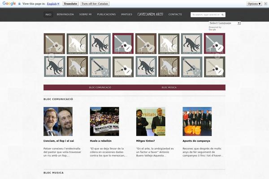Open the Options dropdown
Image resolution: width=269 pixels, height=179 pixels.
click(x=254, y=4)
